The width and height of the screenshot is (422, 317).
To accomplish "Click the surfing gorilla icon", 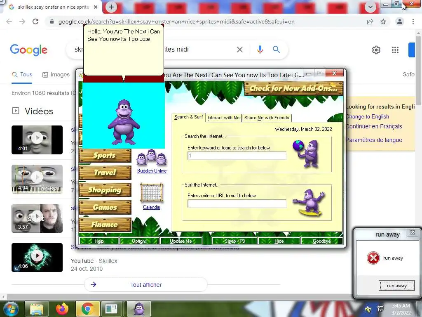I will pos(309,203).
